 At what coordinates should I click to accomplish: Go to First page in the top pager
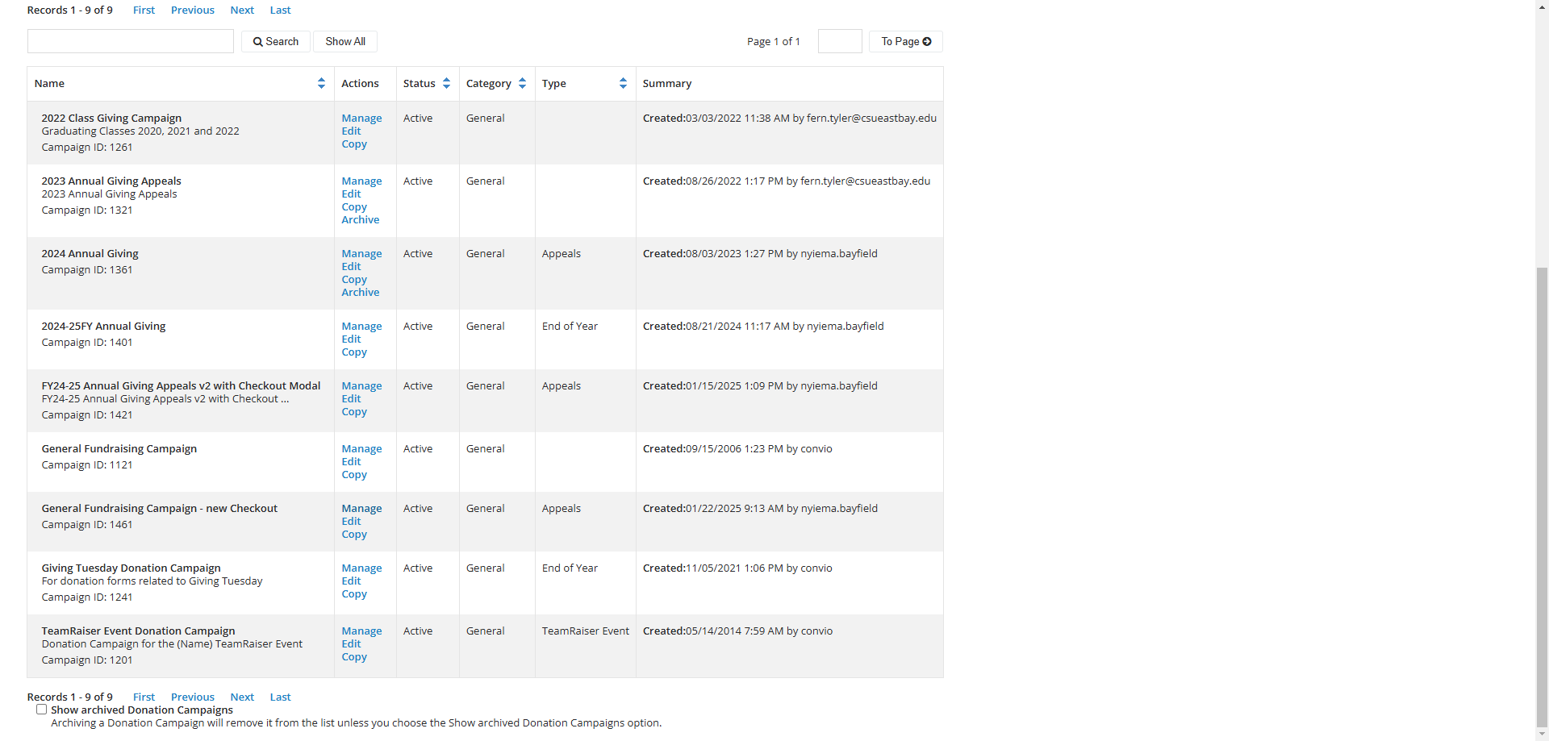click(x=144, y=10)
